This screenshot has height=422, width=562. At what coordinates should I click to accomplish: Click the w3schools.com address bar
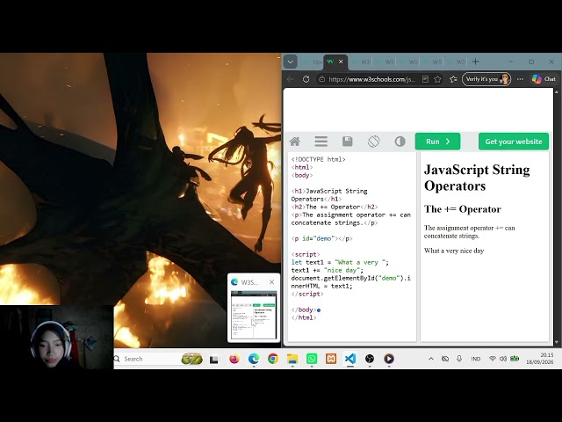coord(371,79)
